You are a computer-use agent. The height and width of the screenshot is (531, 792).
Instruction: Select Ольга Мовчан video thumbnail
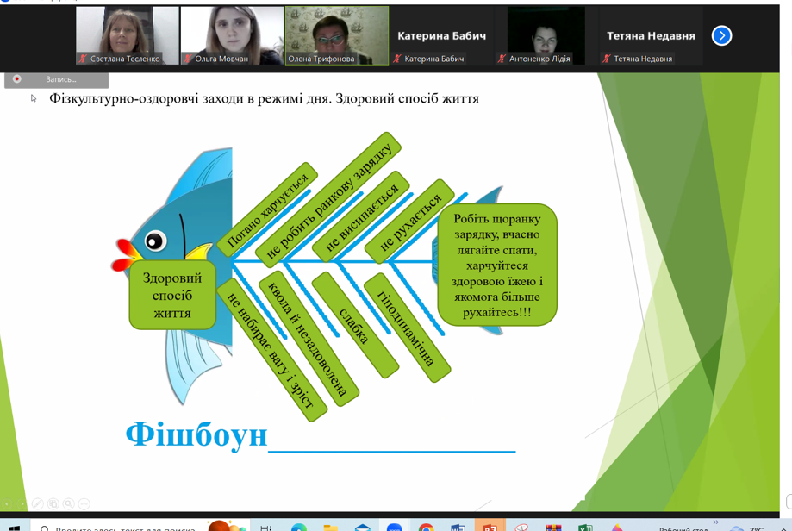pos(231,36)
